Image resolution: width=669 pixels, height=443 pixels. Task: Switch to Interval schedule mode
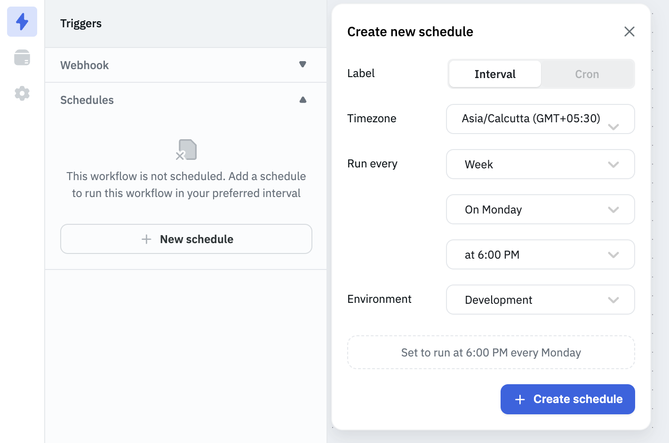pyautogui.click(x=495, y=74)
